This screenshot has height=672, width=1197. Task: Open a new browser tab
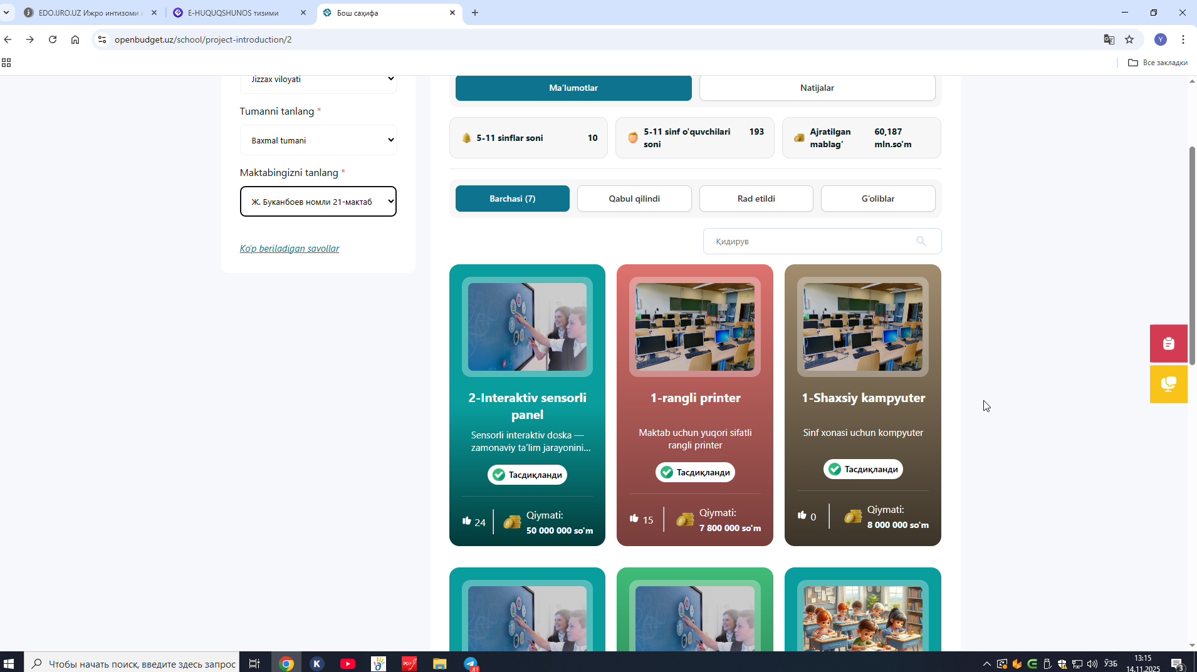click(475, 13)
